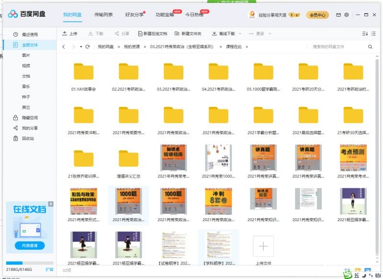
Task: Click the 我的资源 breadcrumb link
Action: pos(132,46)
